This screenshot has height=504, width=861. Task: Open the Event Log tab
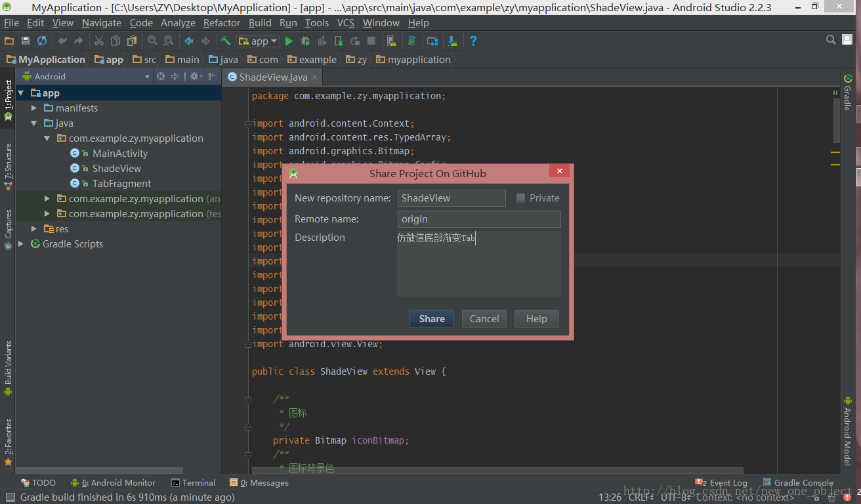point(721,482)
